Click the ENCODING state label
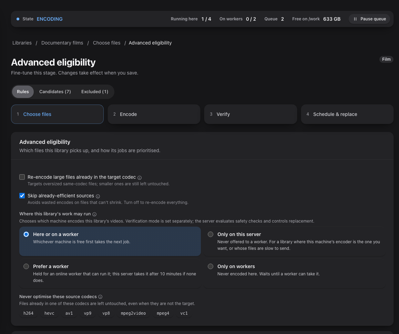The width and height of the screenshot is (399, 334). [x=50, y=19]
